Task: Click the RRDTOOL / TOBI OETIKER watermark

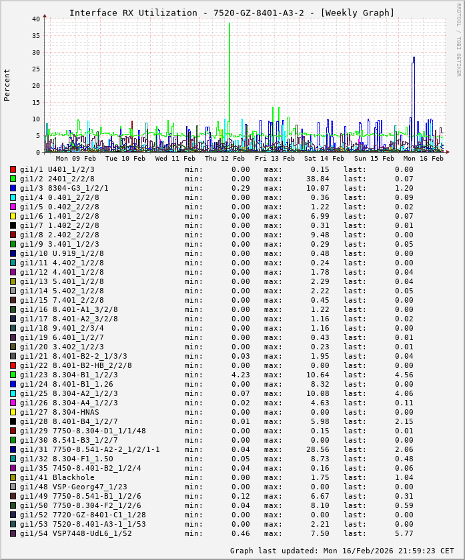Action: [458, 39]
